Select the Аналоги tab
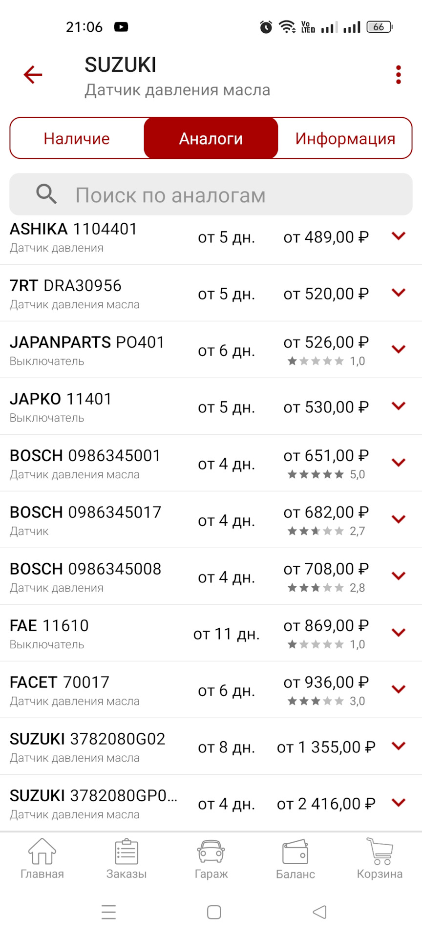422x938 pixels. (211, 138)
